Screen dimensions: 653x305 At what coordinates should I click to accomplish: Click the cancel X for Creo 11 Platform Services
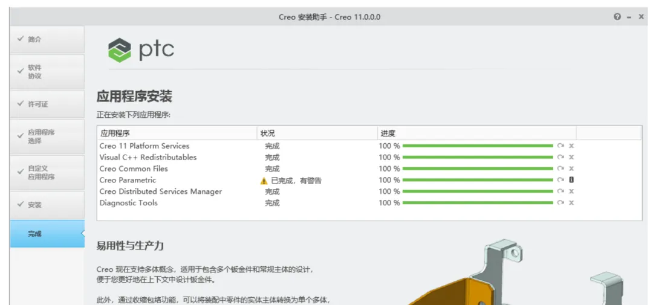point(571,146)
